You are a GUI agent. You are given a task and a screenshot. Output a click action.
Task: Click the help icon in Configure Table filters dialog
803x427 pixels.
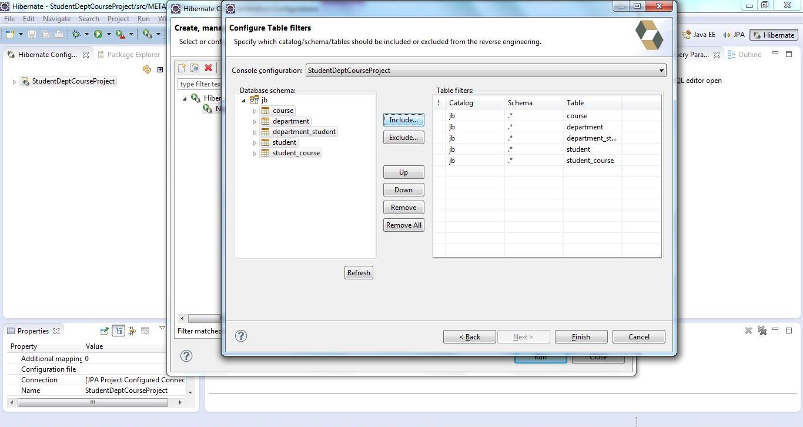[x=241, y=336]
